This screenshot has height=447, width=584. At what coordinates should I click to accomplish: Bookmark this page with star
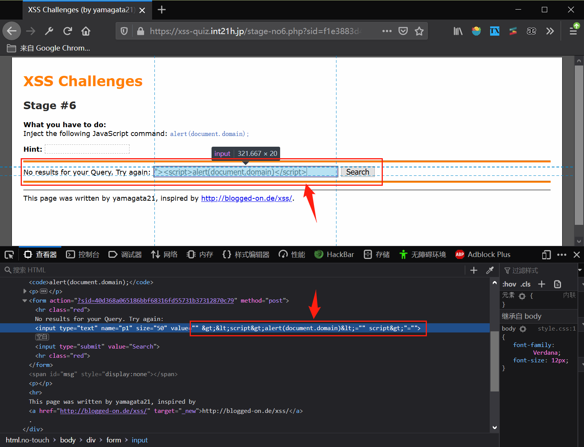pyautogui.click(x=419, y=31)
